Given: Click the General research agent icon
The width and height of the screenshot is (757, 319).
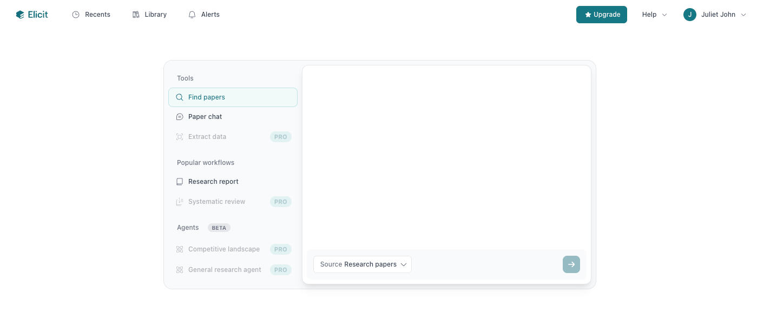Looking at the screenshot, I should (179, 269).
